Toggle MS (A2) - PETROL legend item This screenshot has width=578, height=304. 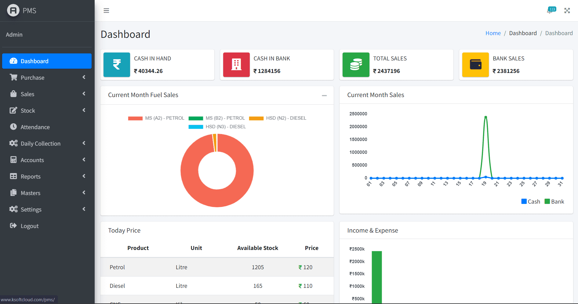156,118
